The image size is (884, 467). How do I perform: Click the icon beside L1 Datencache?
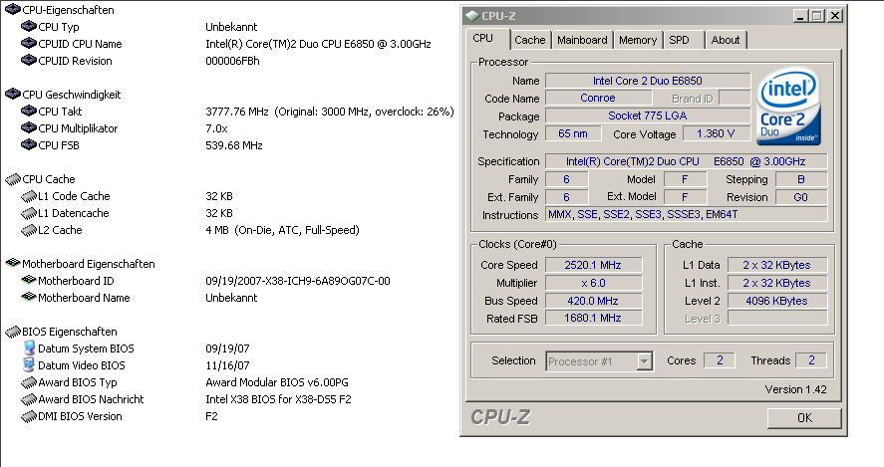coord(29,213)
